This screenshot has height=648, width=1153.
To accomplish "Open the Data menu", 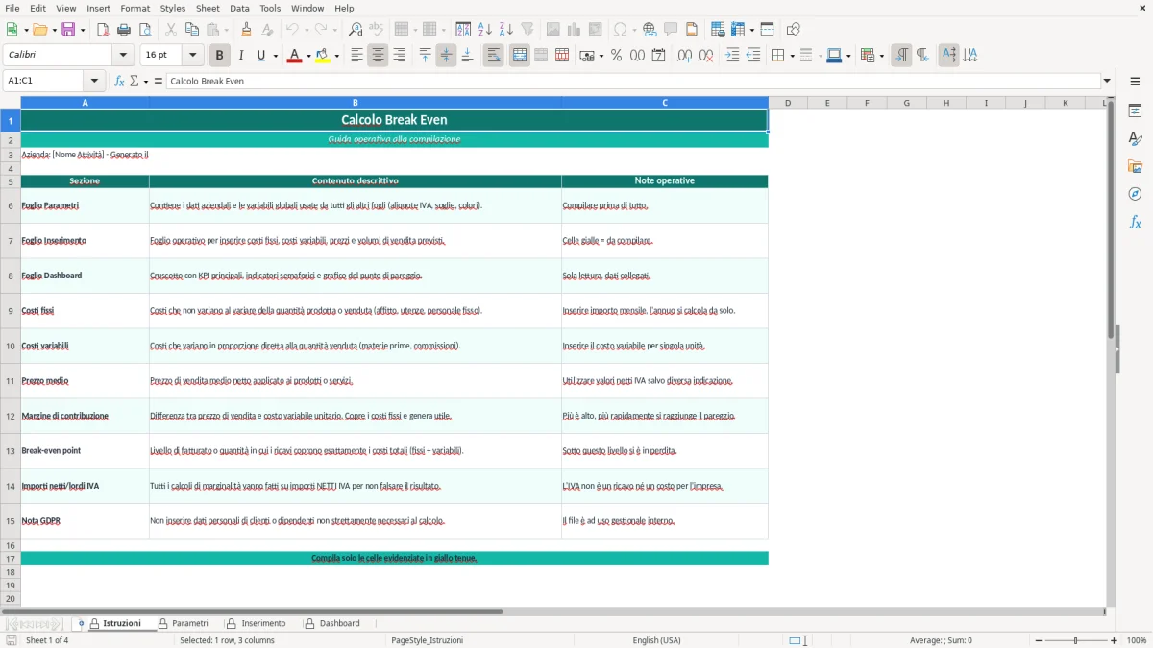I will tap(239, 8).
